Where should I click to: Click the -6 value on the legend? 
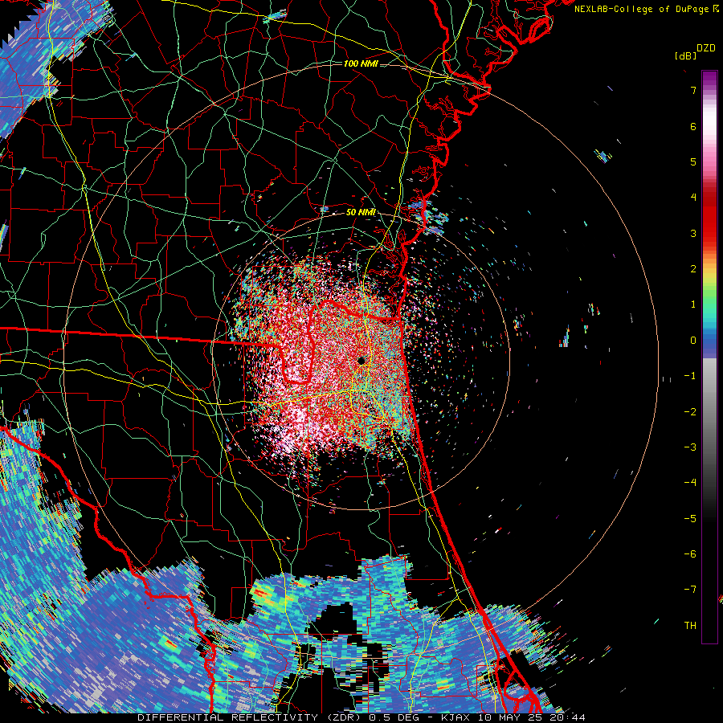coord(690,554)
